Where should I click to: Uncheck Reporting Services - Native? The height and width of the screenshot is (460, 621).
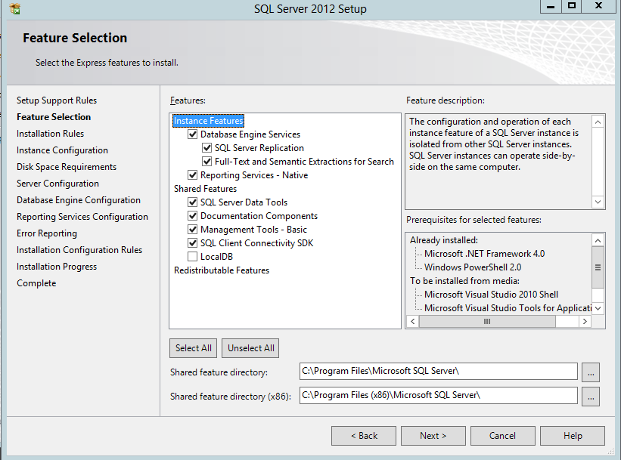click(192, 175)
